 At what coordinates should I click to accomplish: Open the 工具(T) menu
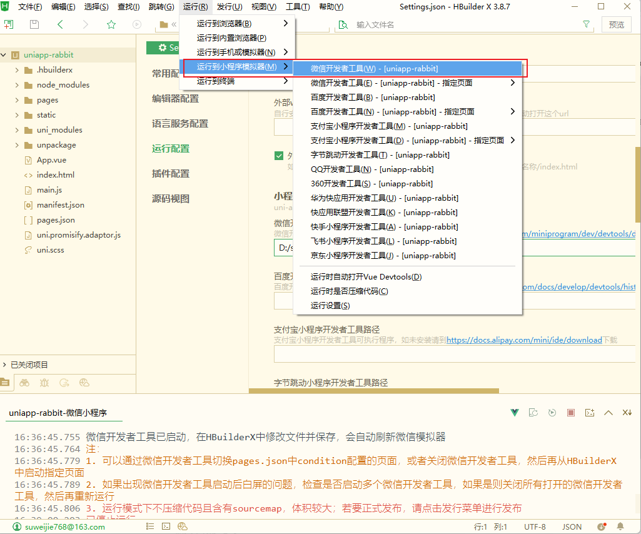[298, 7]
